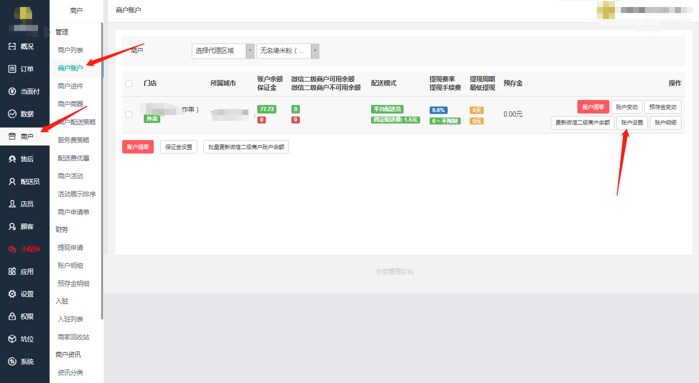Click the user avatar at top right
Screen dimensions: 699x383
pyautogui.click(x=606, y=10)
